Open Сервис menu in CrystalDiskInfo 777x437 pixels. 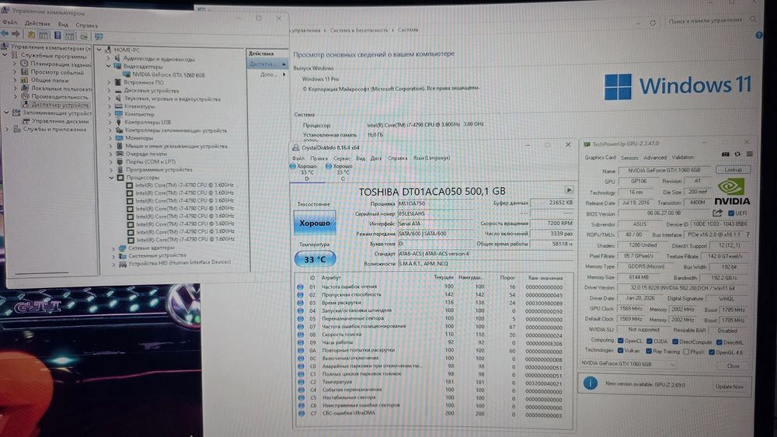click(342, 158)
